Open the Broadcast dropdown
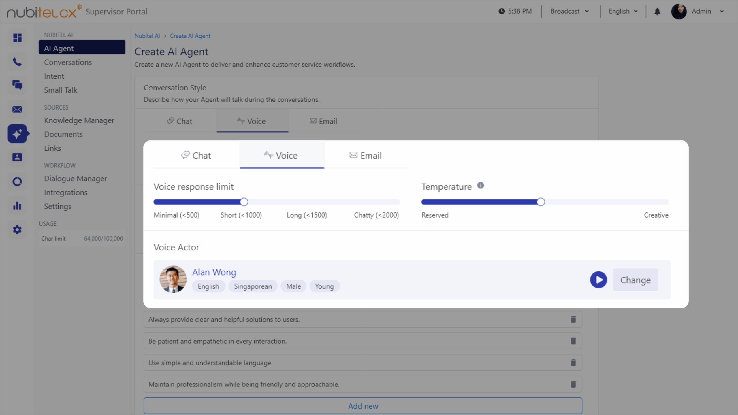 (570, 11)
